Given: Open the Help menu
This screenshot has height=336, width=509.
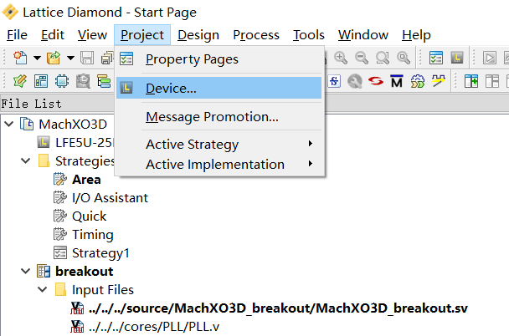Looking at the screenshot, I should pyautogui.click(x=416, y=34).
